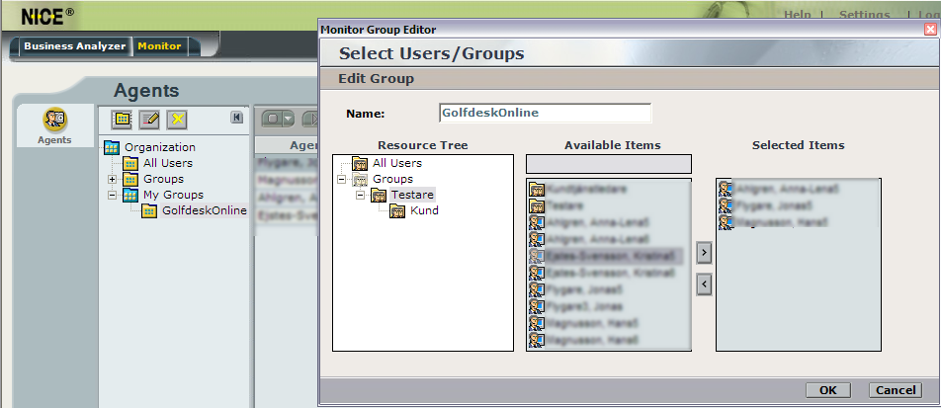Click the edit group pencil icon
The width and height of the screenshot is (941, 408).
(149, 119)
